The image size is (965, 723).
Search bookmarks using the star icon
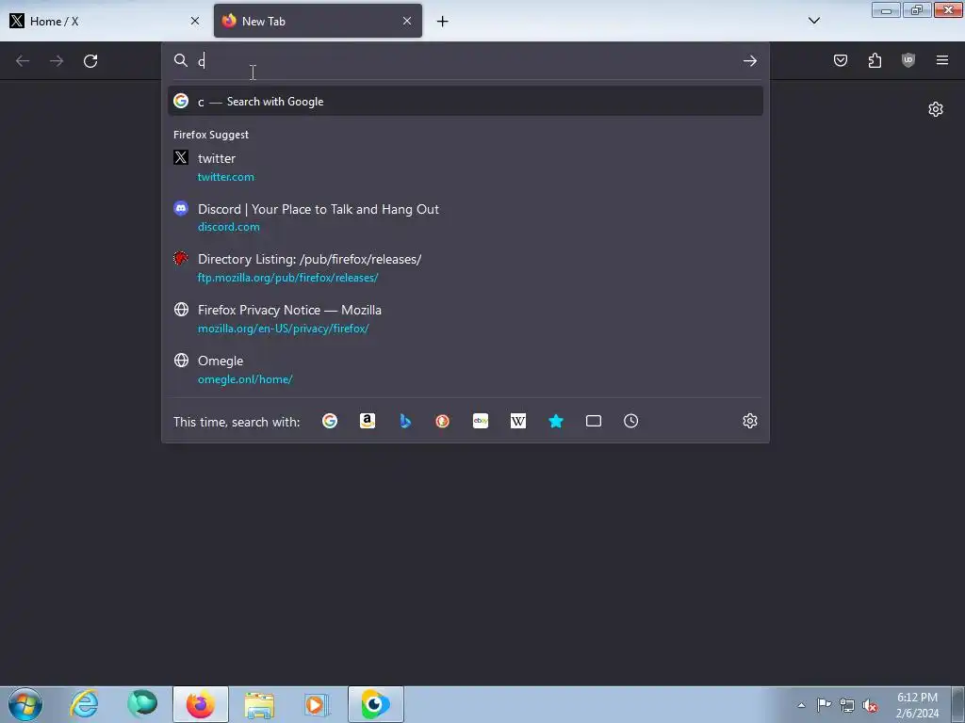click(556, 421)
